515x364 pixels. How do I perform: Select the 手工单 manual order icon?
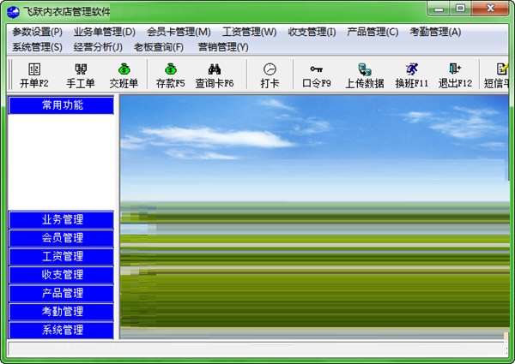click(x=81, y=75)
